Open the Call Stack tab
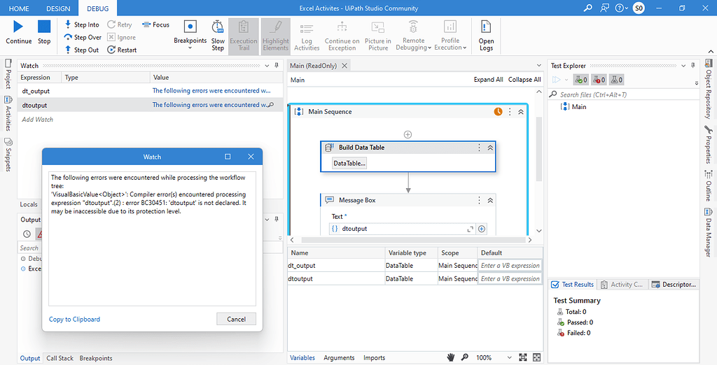Screen dimensions: 717x365 tap(60, 358)
